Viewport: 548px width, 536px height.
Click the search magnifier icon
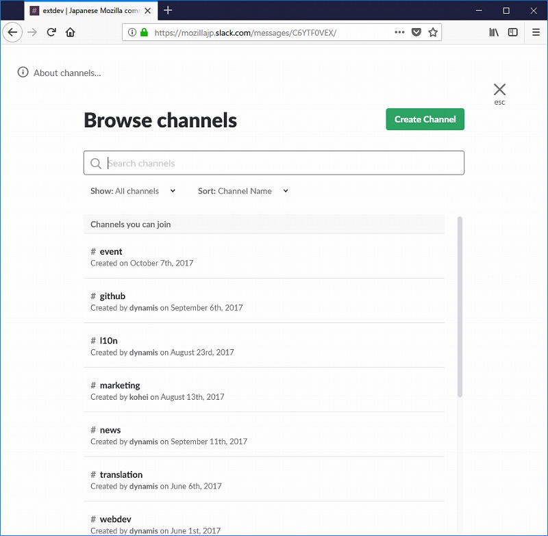tap(96, 163)
